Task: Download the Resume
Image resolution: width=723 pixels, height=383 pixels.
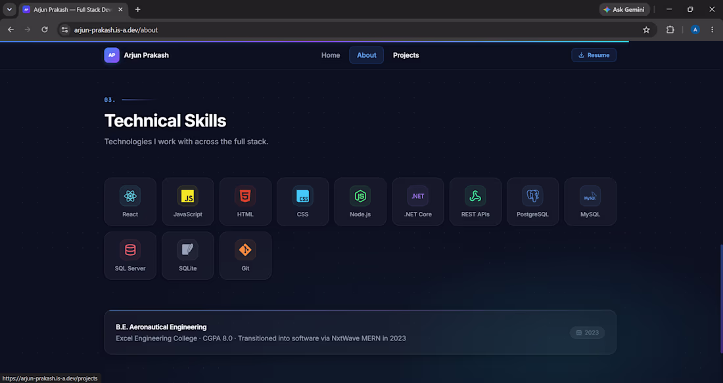Action: tap(594, 55)
